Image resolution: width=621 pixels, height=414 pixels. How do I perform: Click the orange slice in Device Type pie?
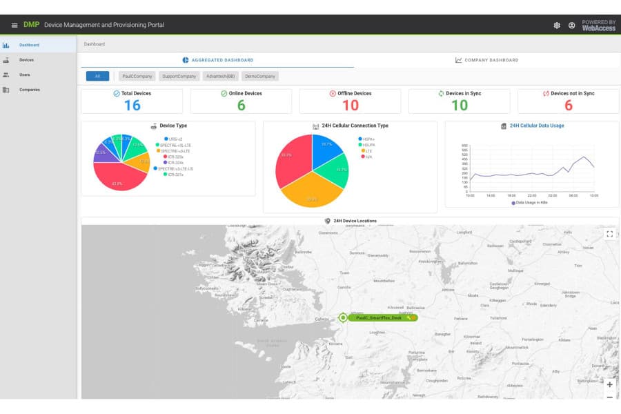[x=141, y=161]
